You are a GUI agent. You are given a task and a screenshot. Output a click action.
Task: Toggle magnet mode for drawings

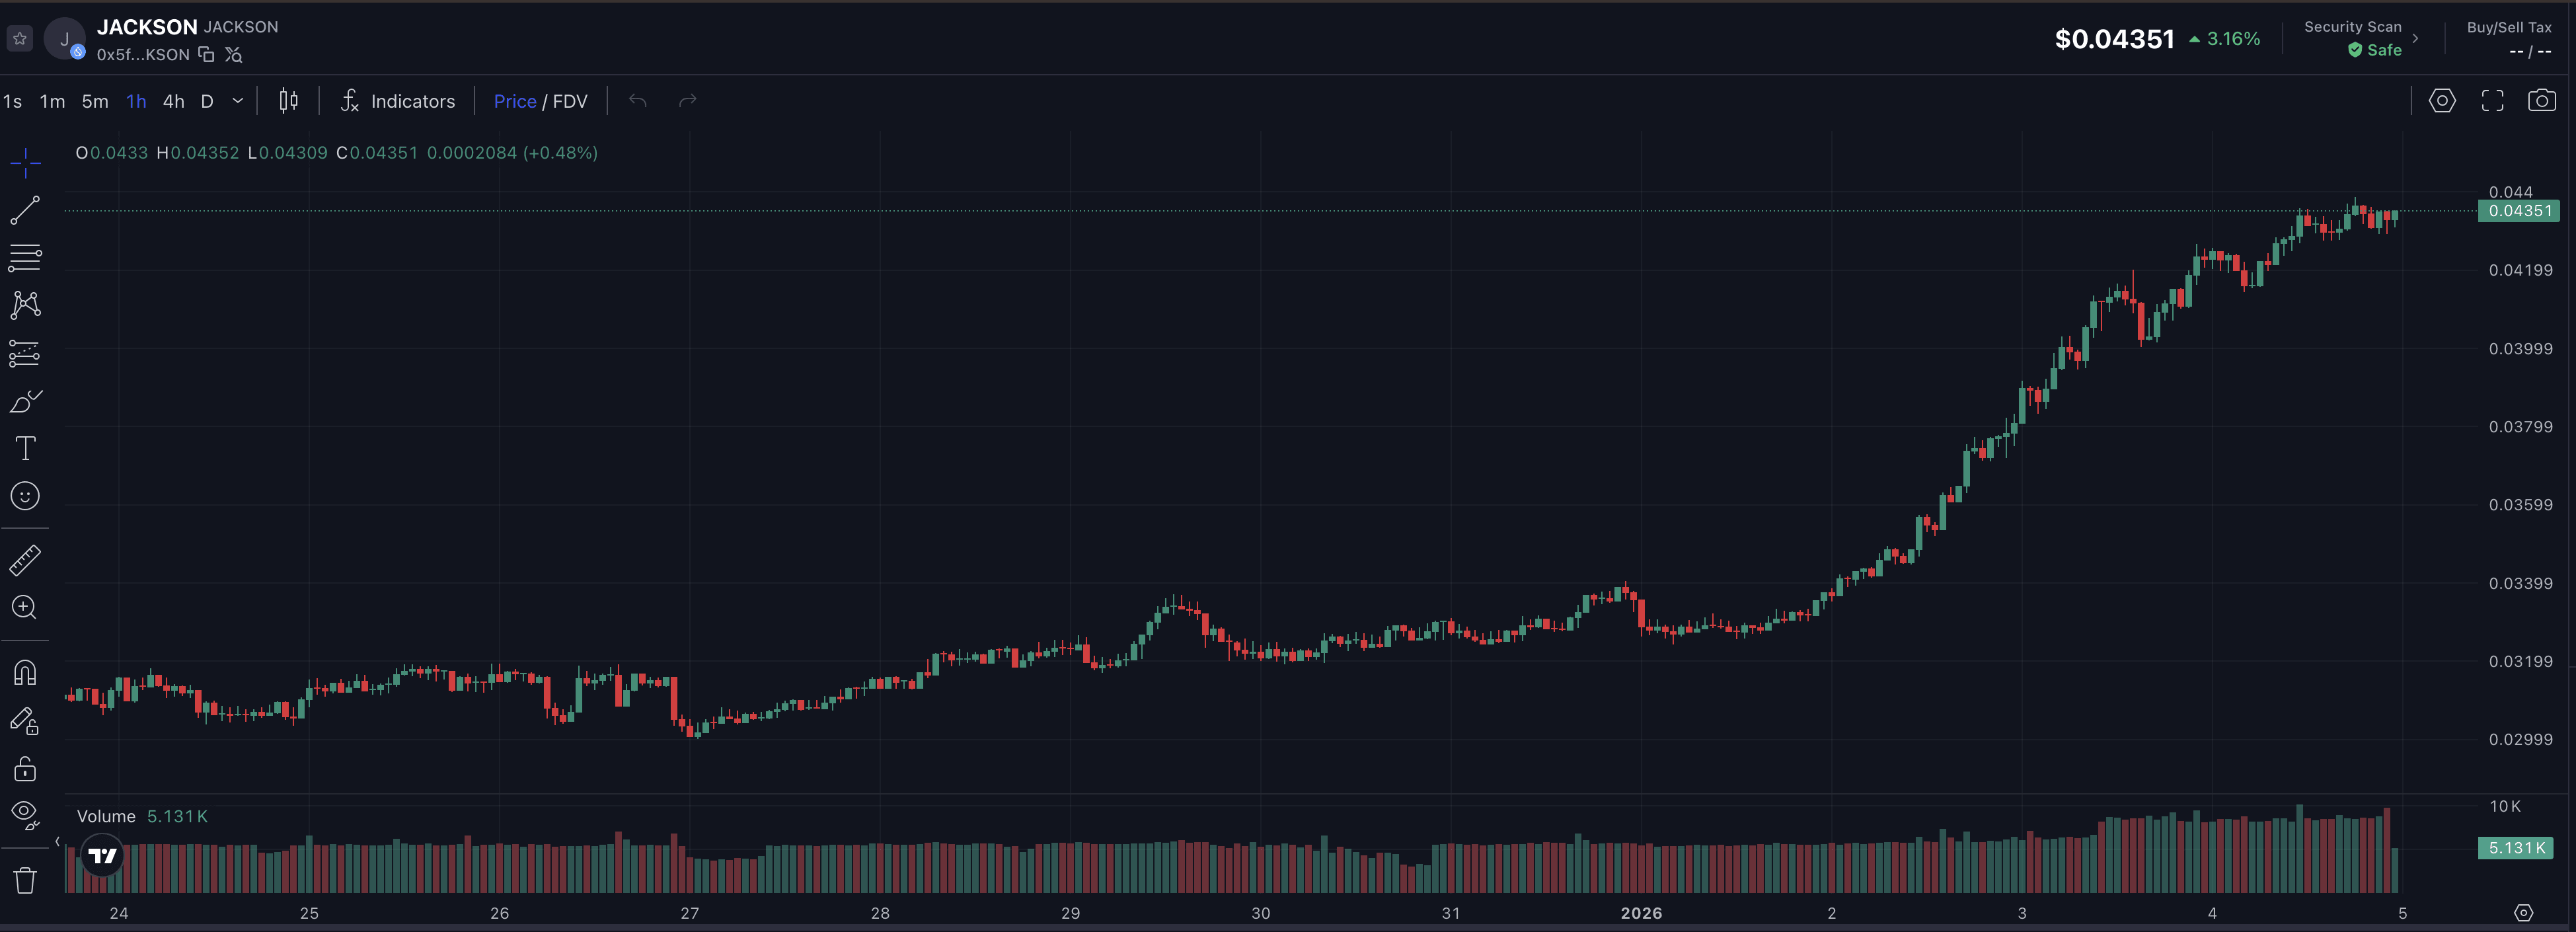click(x=25, y=673)
